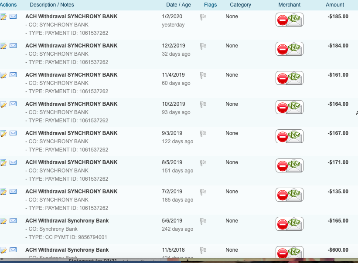Image resolution: width=358 pixels, height=263 pixels.
Task: Email the 5/6/2019 transaction
Action: tap(13, 221)
